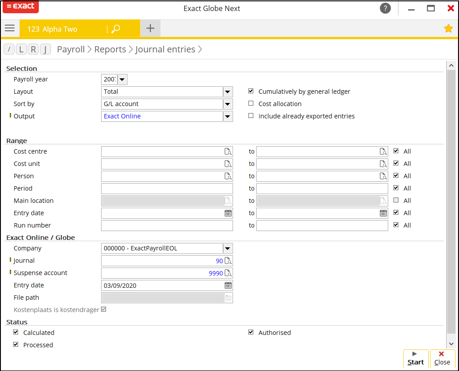Open the Cost centre to-field lookup icon

383,151
